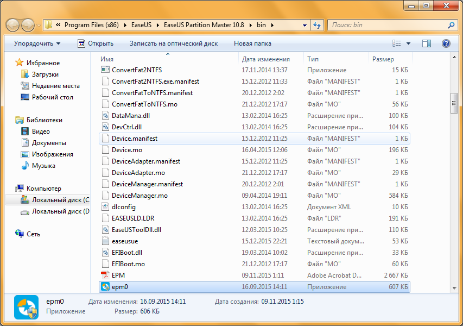Click the Видео library icon

(25, 131)
